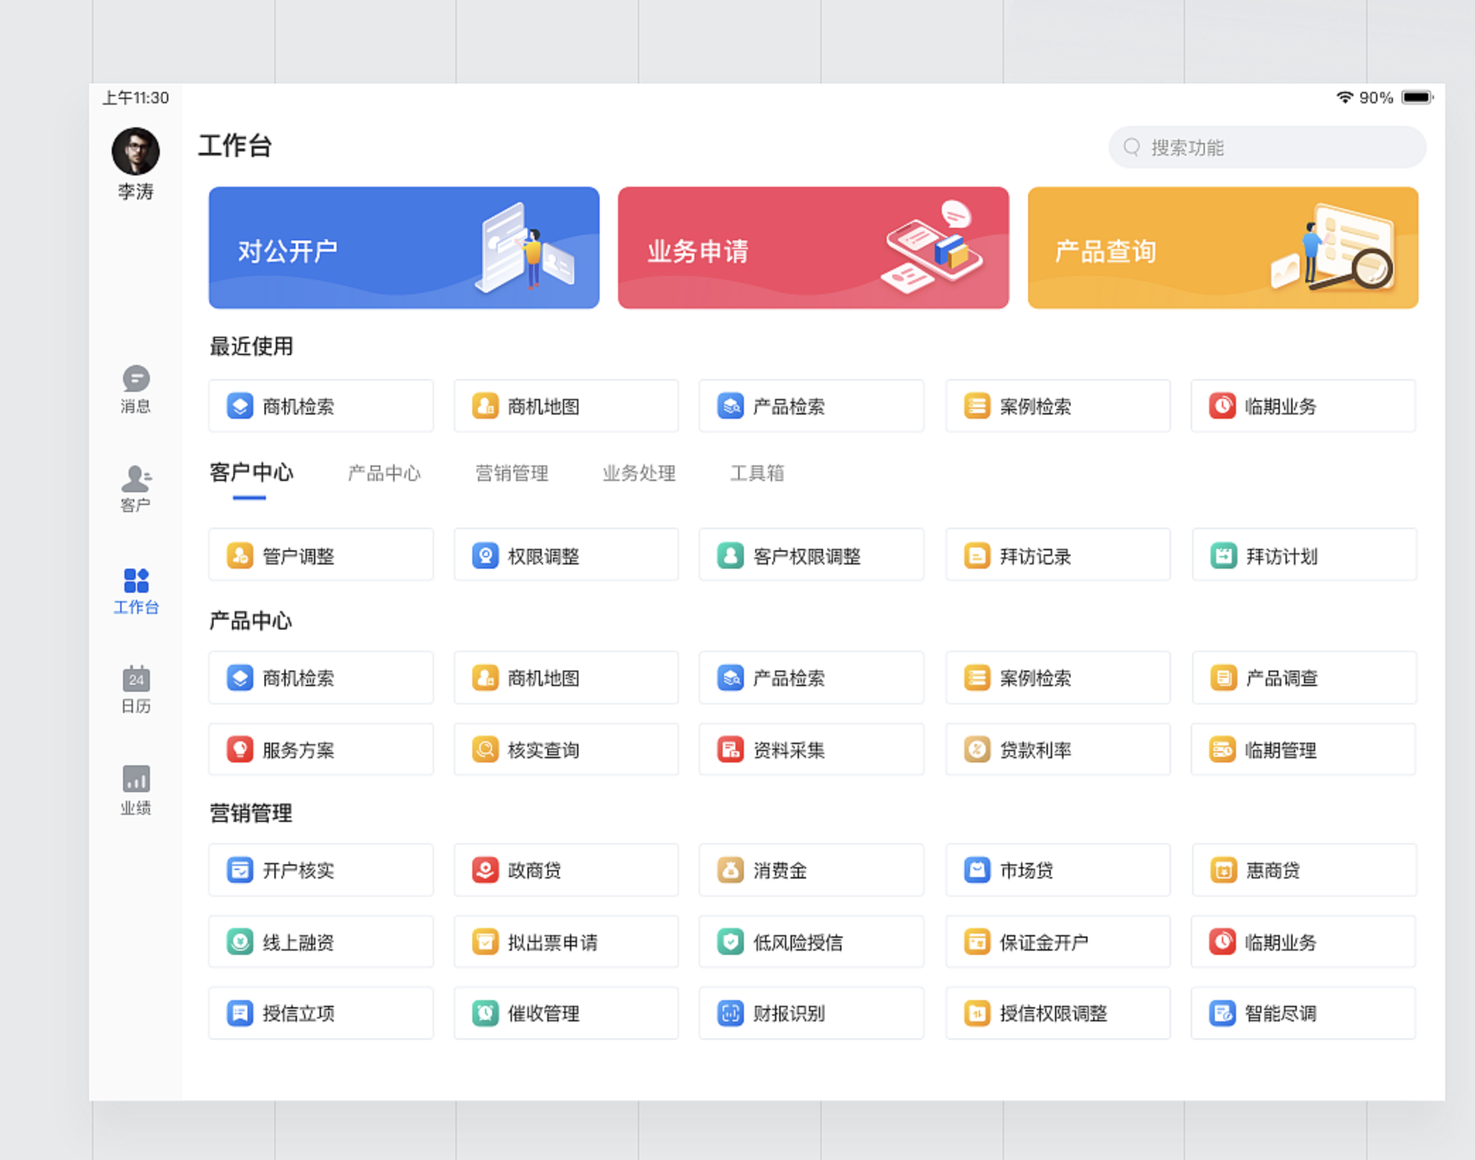
Task: Open the 对公开户 blue banner card
Action: pos(404,248)
